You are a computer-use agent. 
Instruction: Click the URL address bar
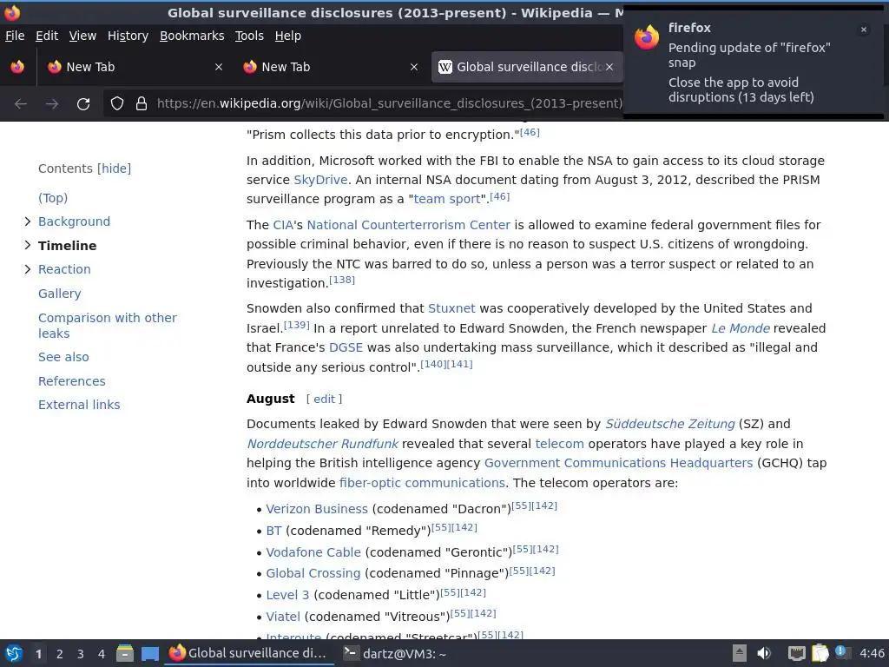pyautogui.click(x=390, y=103)
